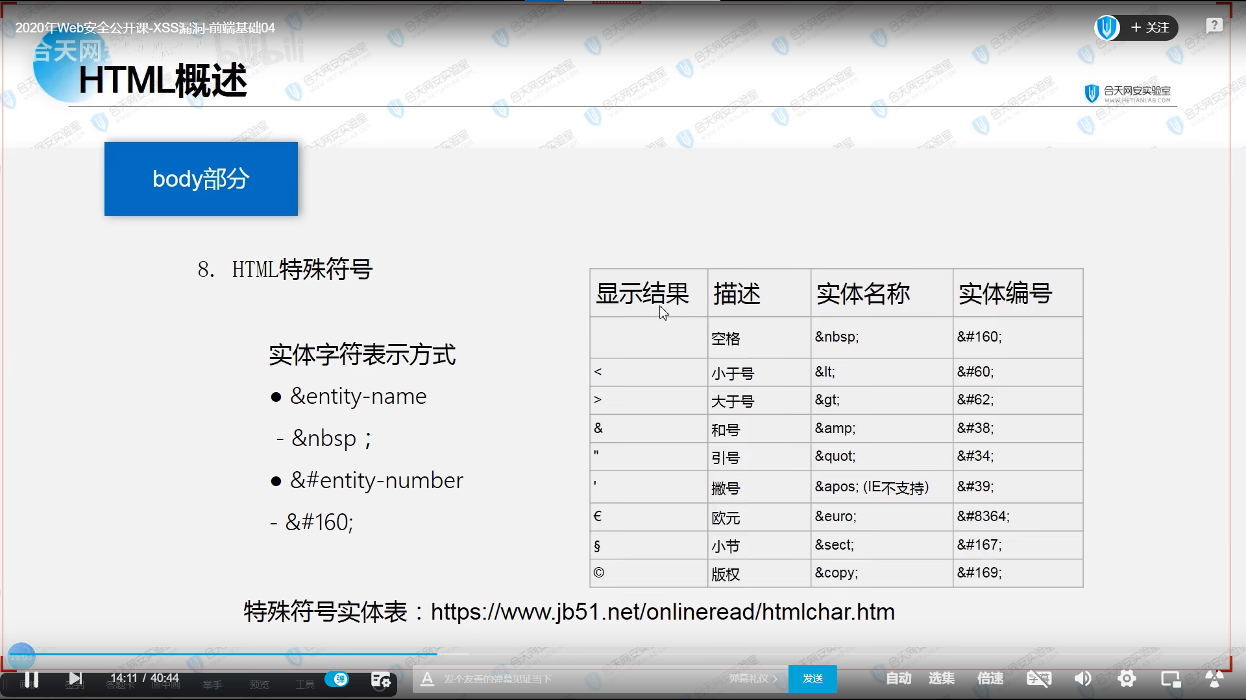Open the 自动 quality dropdown
1246x700 pixels.
[x=898, y=679]
